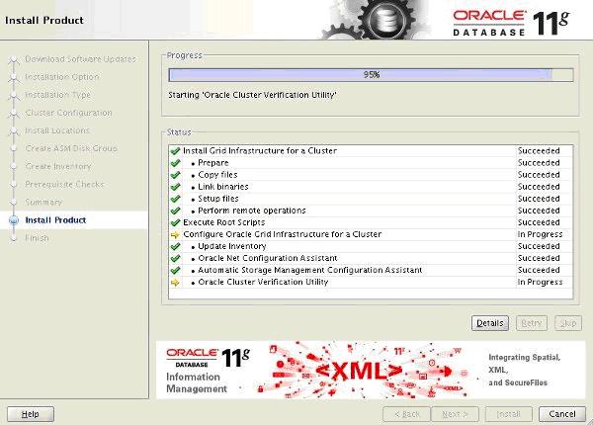593x425 pixels.
Task: Click 'Perform remote operations' row text
Action: pos(252,211)
